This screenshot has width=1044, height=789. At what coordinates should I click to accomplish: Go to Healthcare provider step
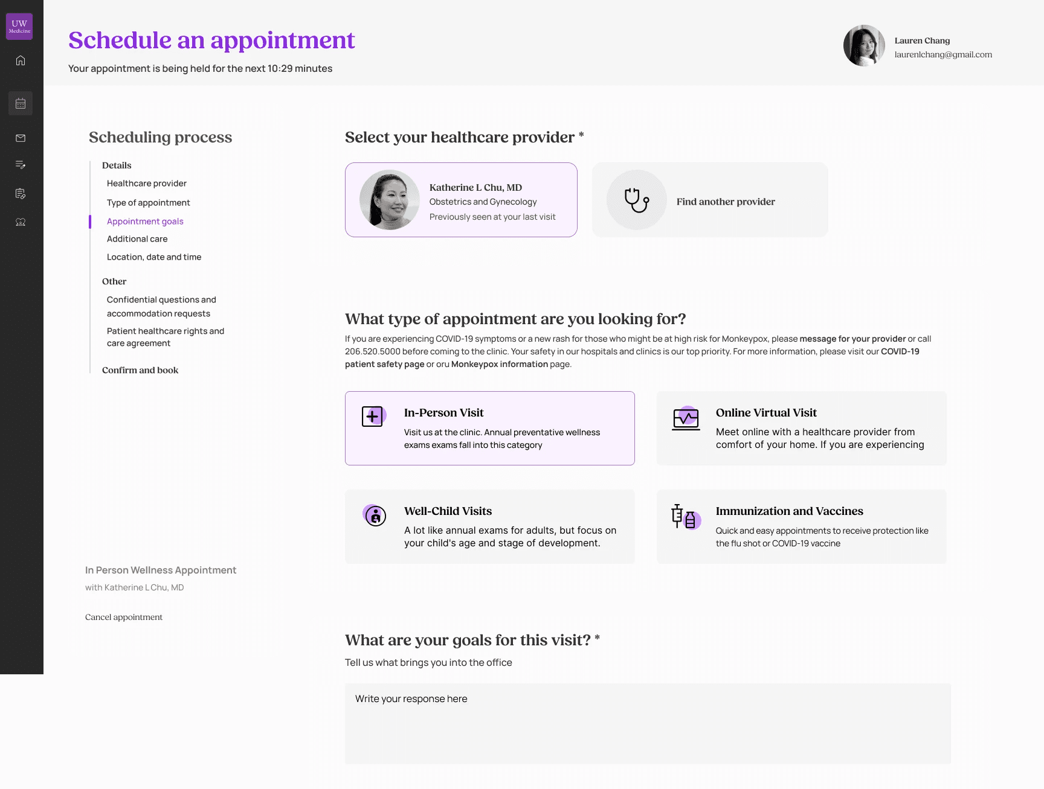click(147, 184)
